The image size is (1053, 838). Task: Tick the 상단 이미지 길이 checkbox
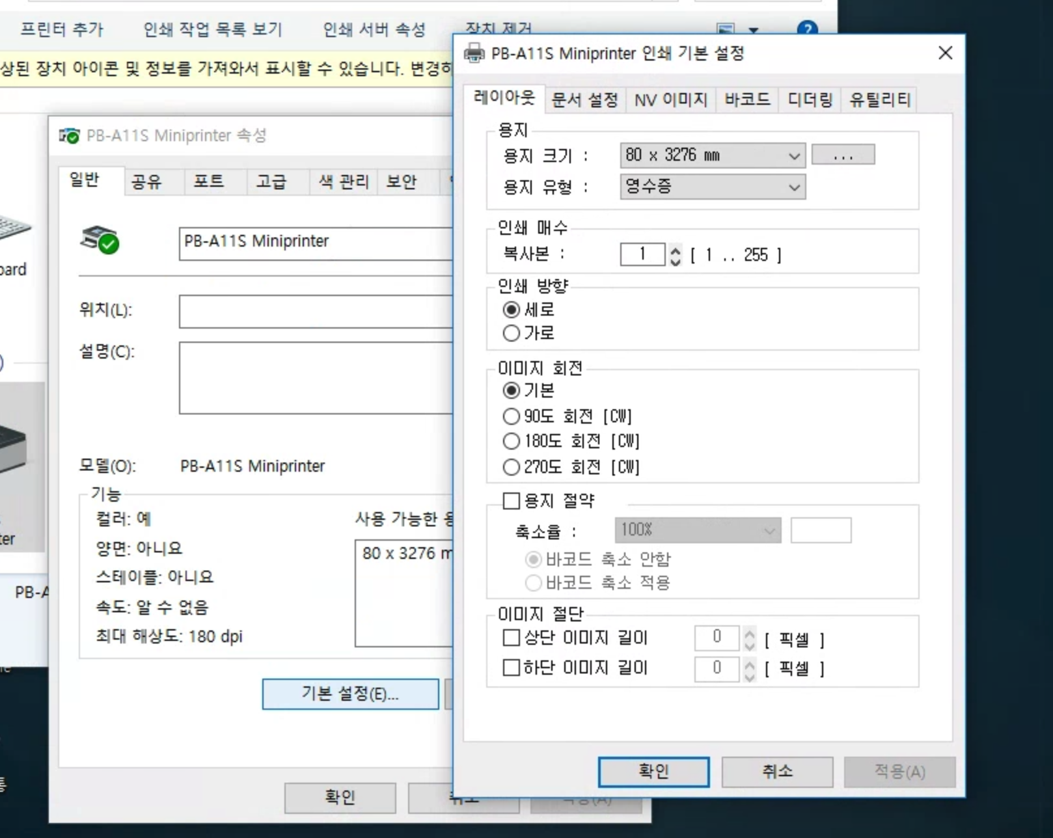click(512, 638)
